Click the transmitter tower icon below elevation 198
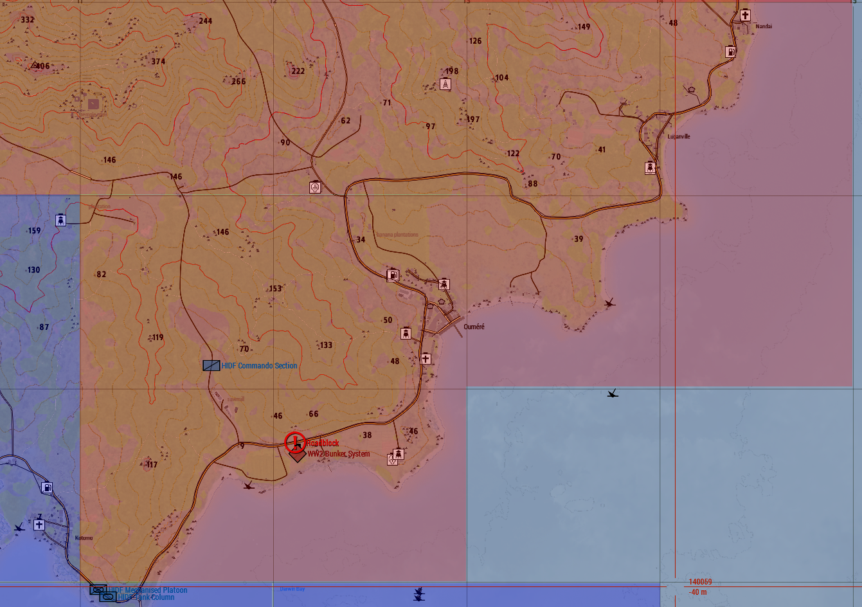 [x=445, y=84]
